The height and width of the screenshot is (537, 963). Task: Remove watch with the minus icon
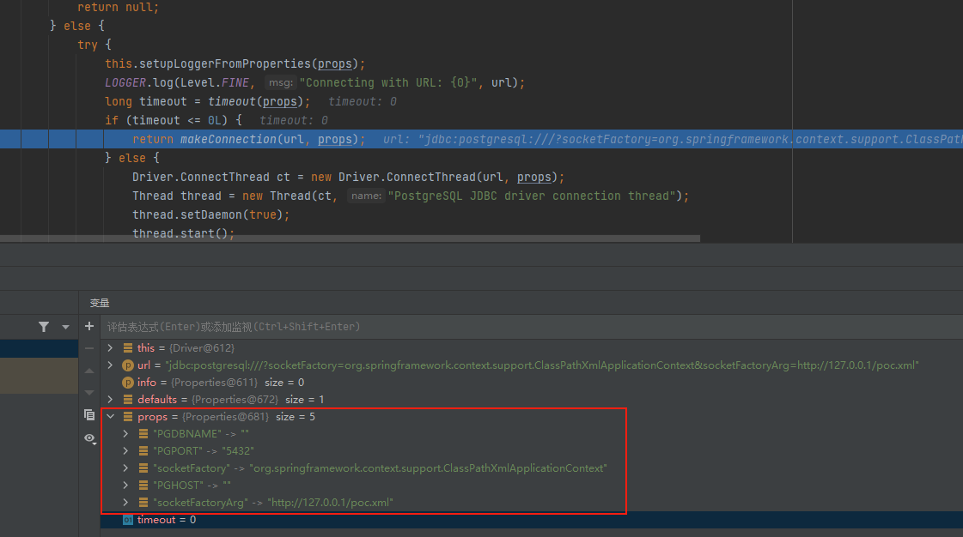[x=89, y=348]
